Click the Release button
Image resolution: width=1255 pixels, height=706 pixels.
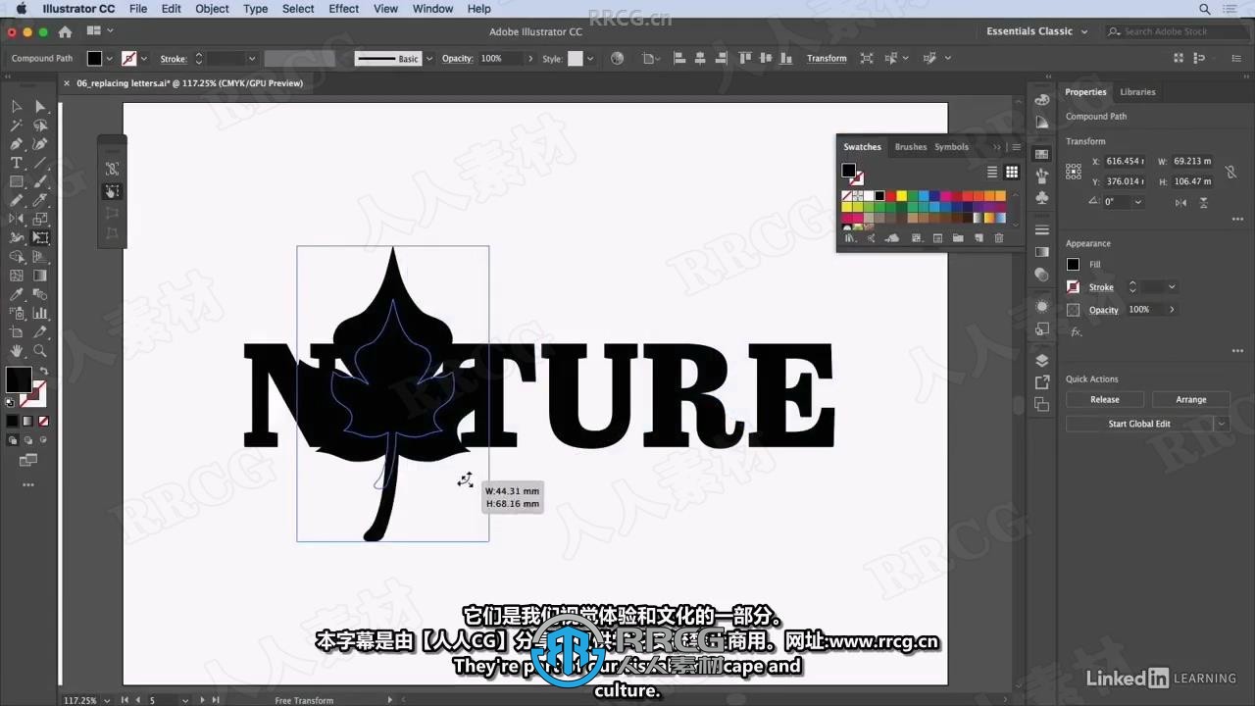click(x=1104, y=399)
